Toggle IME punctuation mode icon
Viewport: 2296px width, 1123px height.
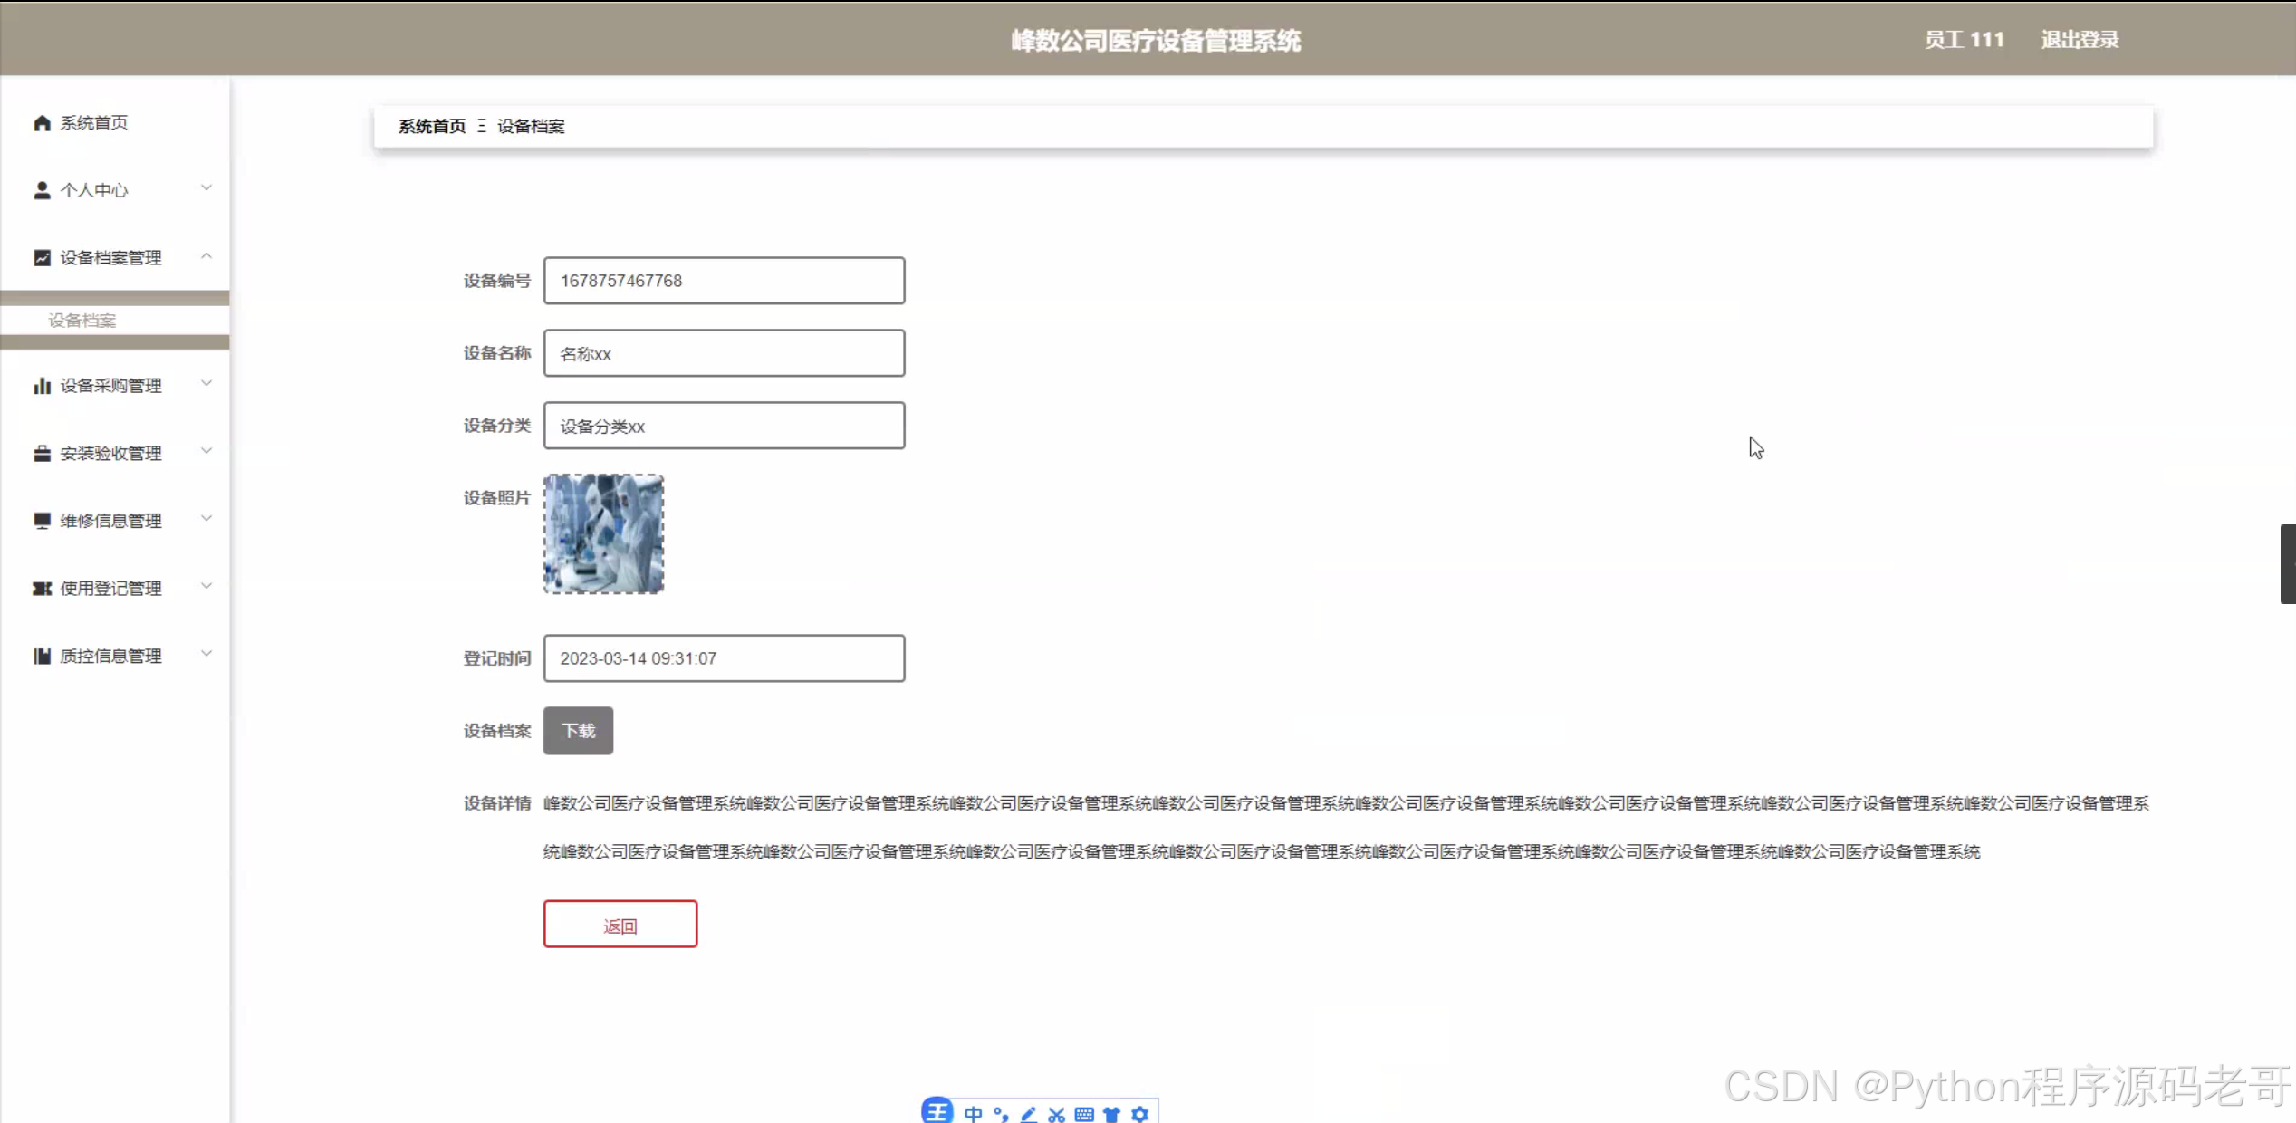click(1001, 1114)
